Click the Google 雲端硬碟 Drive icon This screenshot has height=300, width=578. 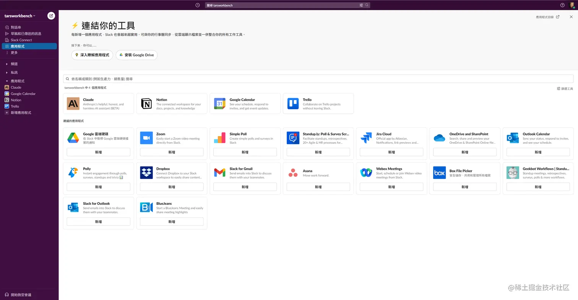tap(73, 138)
